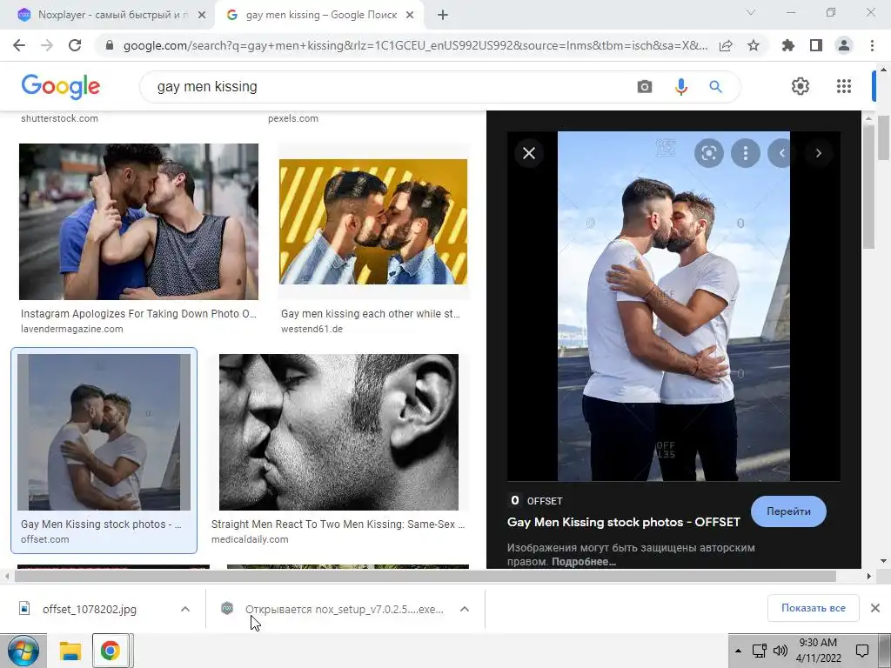Switch to the Noxplayer tab
The height and width of the screenshot is (668, 891).
coord(108,15)
